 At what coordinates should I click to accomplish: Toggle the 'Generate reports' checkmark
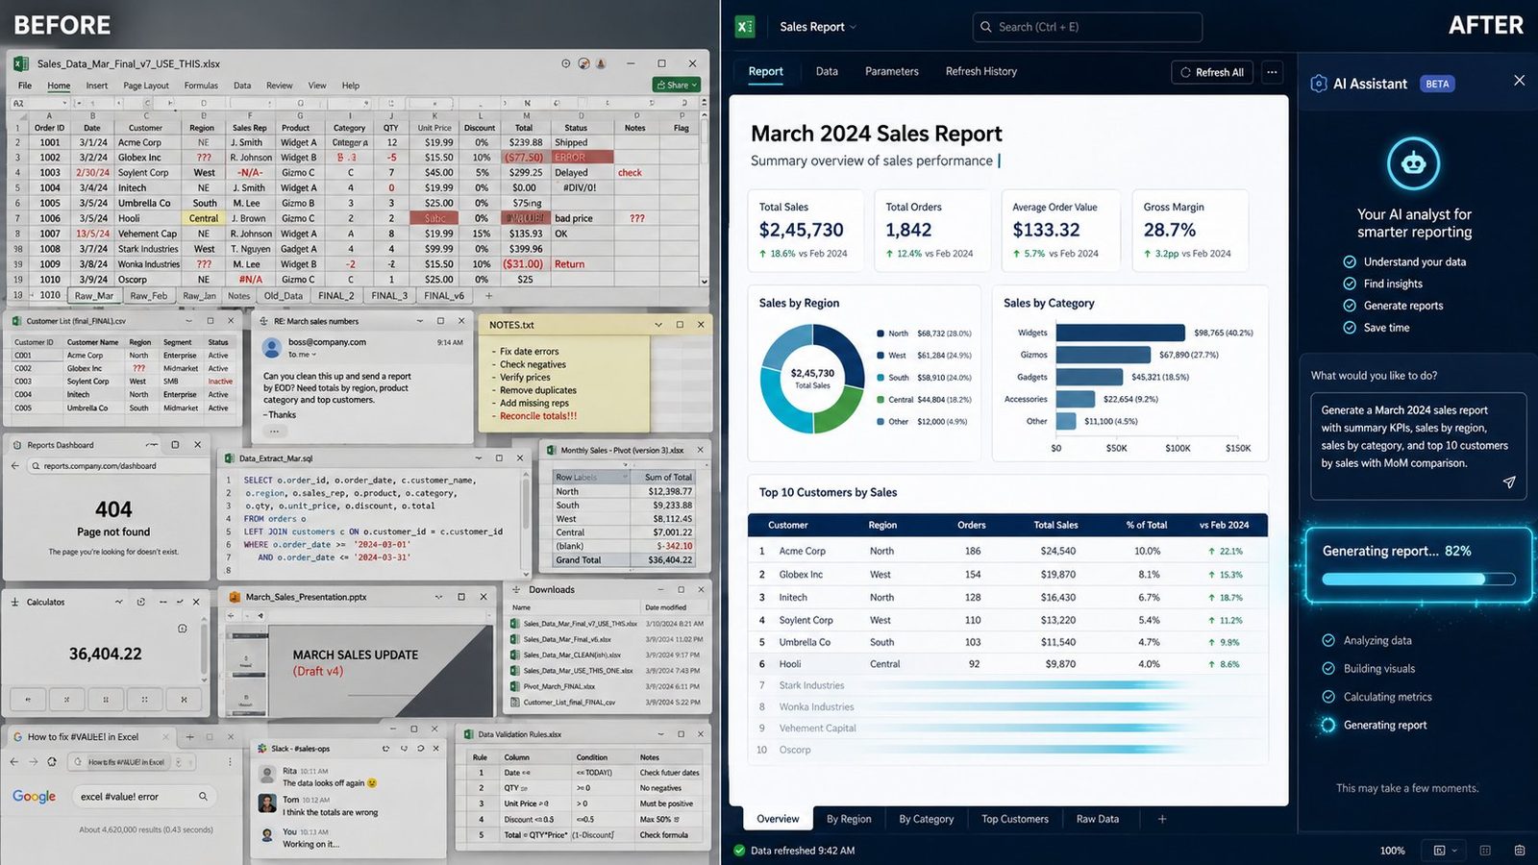pyautogui.click(x=1350, y=306)
